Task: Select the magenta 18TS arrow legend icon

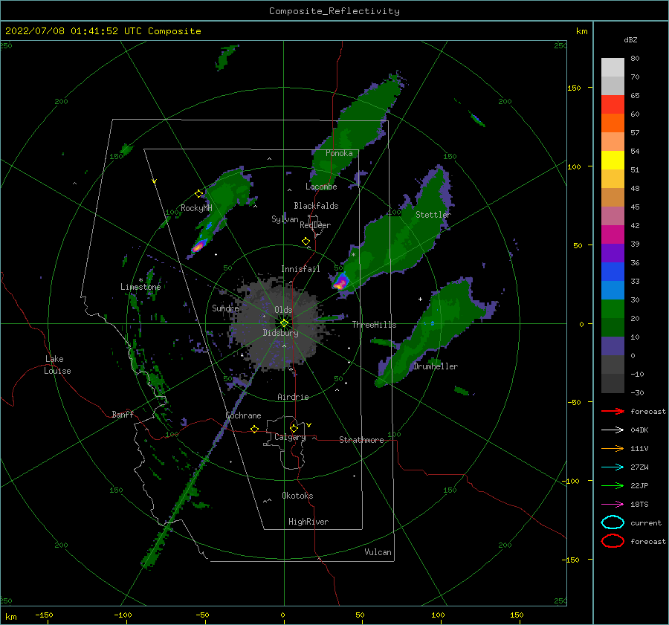Action: click(x=613, y=504)
